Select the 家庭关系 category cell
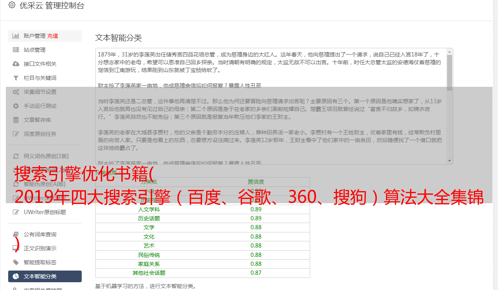The width and height of the screenshot is (498, 290). coord(149,264)
